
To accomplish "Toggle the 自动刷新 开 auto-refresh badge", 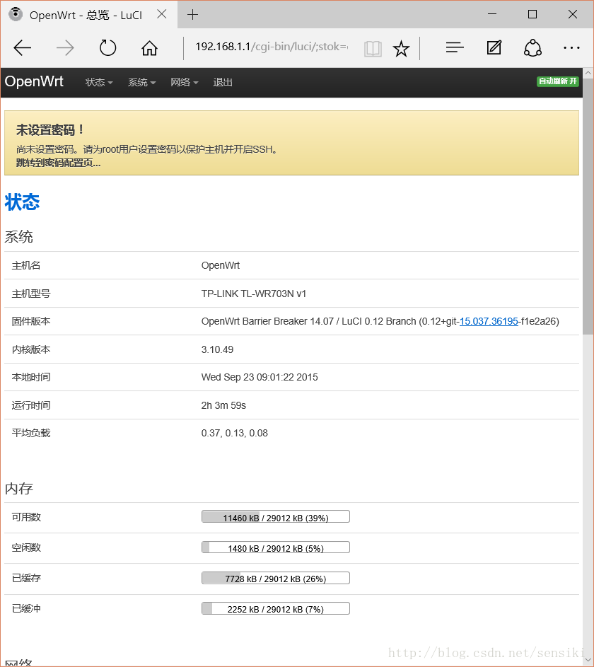I will click(x=557, y=81).
